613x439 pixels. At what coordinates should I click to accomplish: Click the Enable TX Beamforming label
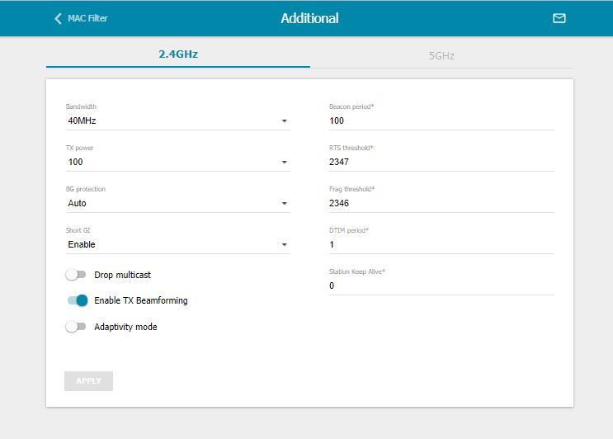[x=141, y=301]
